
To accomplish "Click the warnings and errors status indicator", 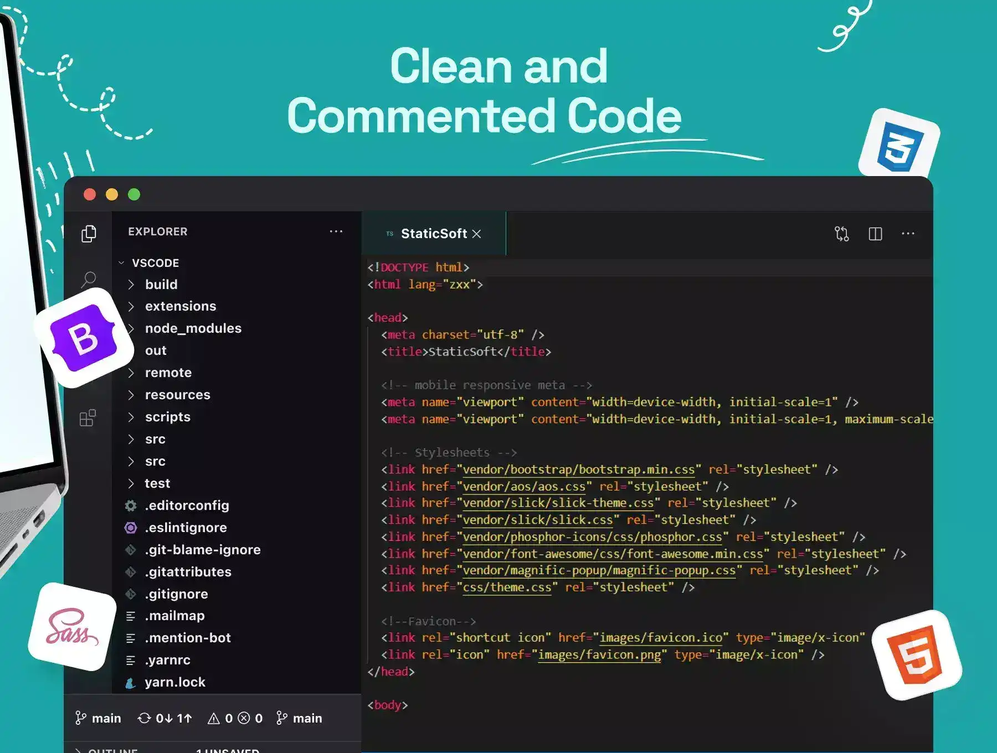I will 235,718.
